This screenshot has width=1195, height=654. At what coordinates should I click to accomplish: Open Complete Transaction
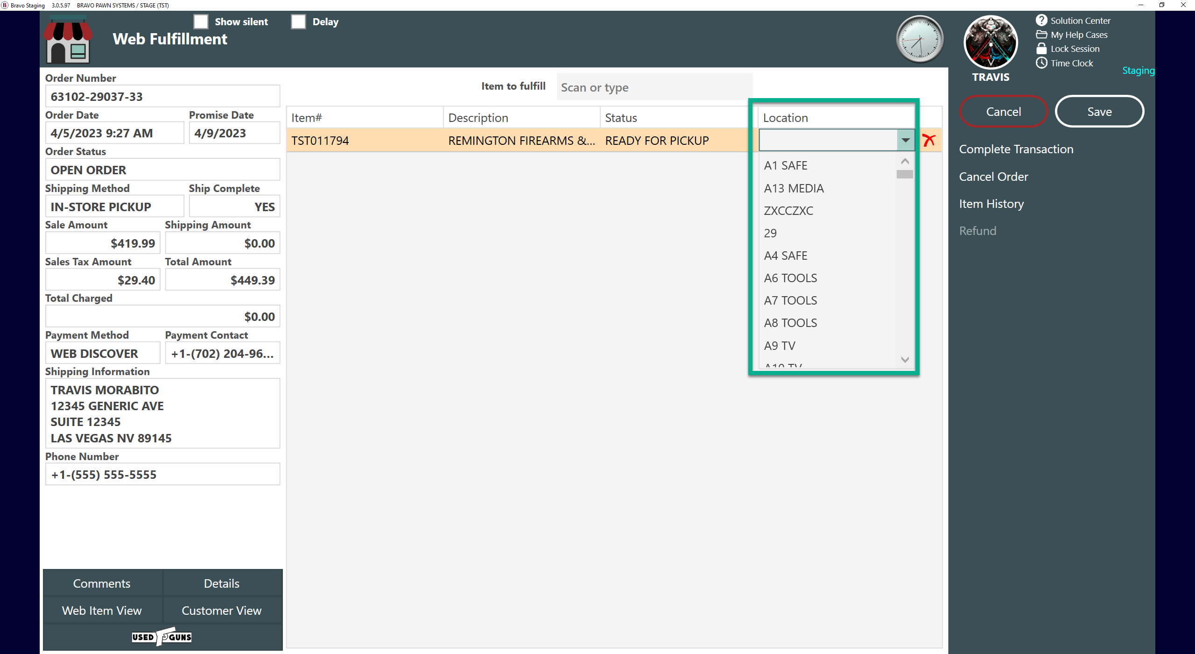pos(1016,149)
